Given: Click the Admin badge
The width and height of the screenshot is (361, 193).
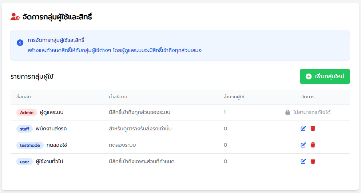Looking at the screenshot, I should point(27,113).
